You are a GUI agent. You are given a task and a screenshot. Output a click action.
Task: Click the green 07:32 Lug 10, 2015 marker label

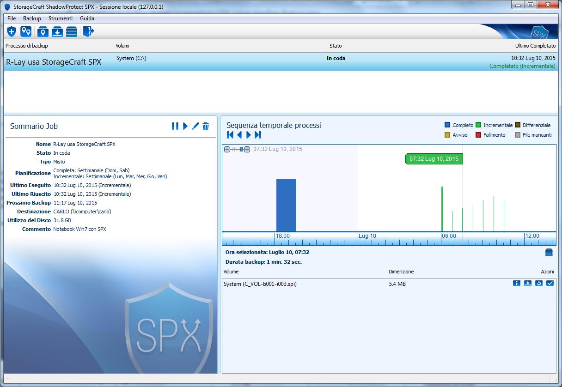434,159
